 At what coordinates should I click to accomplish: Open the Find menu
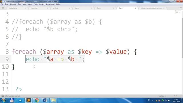(20, 4)
